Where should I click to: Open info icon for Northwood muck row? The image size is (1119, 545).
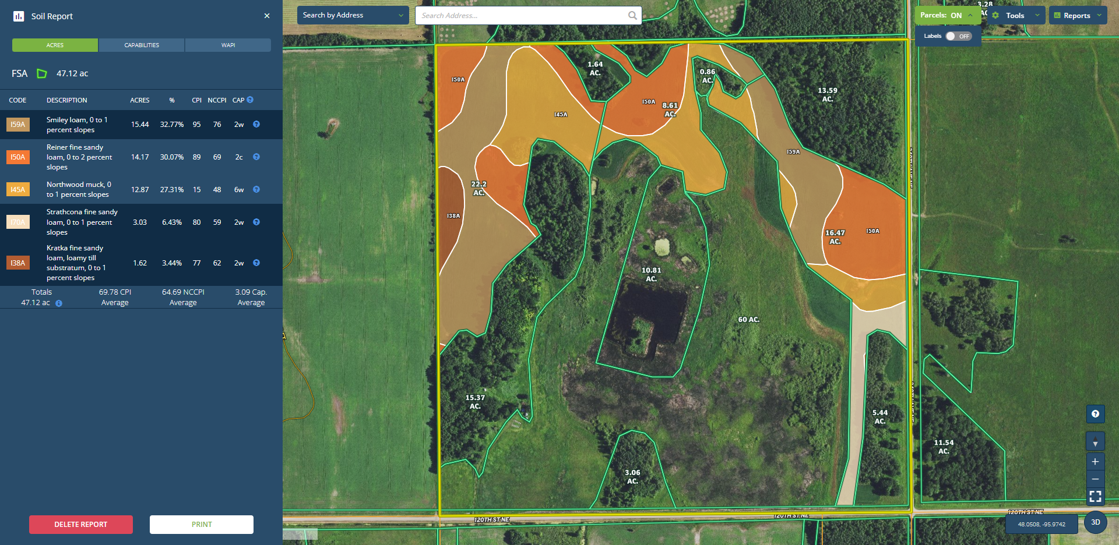[x=256, y=190]
